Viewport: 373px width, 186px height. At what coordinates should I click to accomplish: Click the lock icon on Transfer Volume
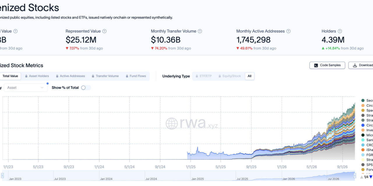pyautogui.click(x=93, y=76)
